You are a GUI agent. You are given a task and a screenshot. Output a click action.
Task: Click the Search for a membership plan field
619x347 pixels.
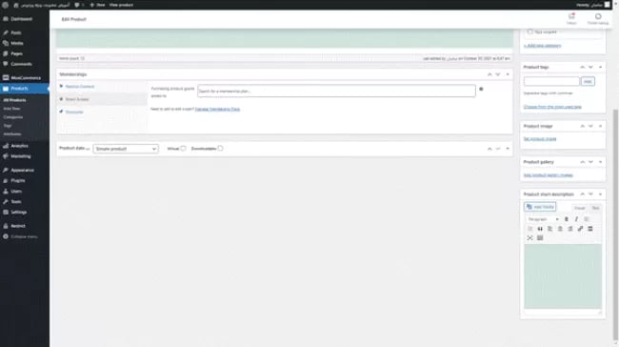point(336,92)
